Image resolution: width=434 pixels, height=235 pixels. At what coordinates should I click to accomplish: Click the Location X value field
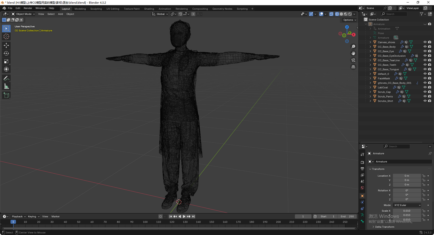(x=407, y=176)
